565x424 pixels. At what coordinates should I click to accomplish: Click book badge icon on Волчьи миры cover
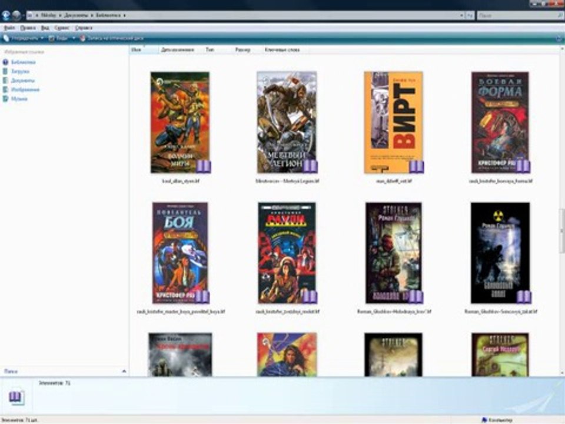coord(204,167)
